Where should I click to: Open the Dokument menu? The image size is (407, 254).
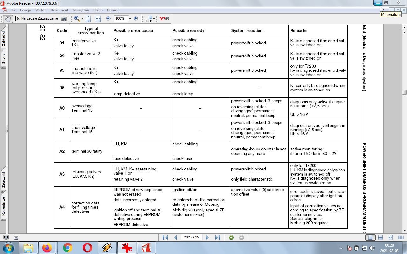click(59, 10)
